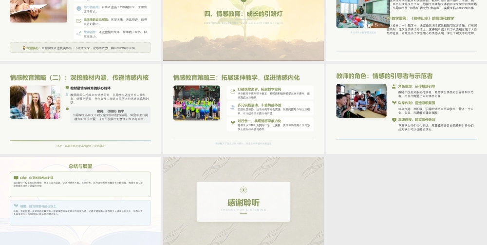Click the heading 知行合一，实现情感深度内化
The height and width of the screenshot is (245, 487).
pos(260,121)
